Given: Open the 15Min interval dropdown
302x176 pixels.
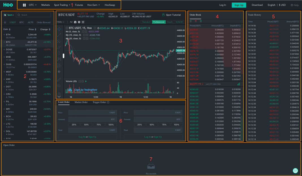Looking at the screenshot, I should pyautogui.click(x=61, y=22).
